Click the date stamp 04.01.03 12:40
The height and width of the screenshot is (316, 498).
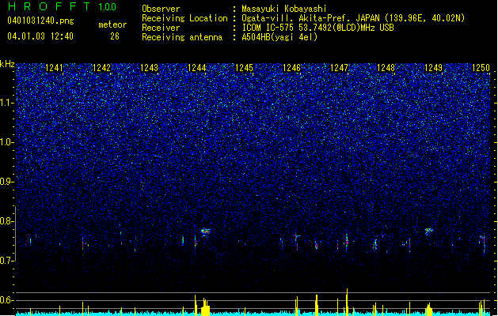[40, 36]
